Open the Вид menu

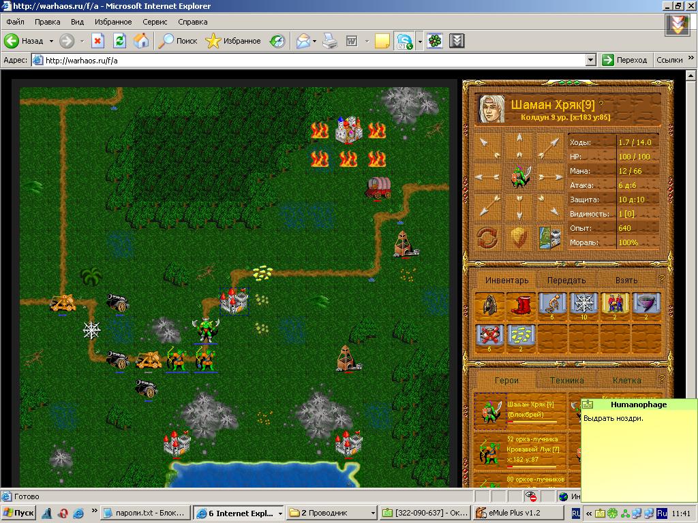tap(77, 22)
